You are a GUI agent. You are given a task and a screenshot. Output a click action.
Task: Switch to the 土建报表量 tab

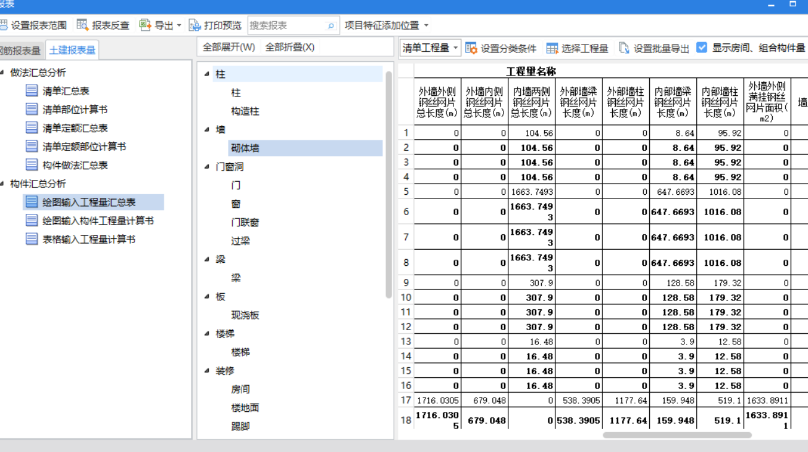coord(72,51)
